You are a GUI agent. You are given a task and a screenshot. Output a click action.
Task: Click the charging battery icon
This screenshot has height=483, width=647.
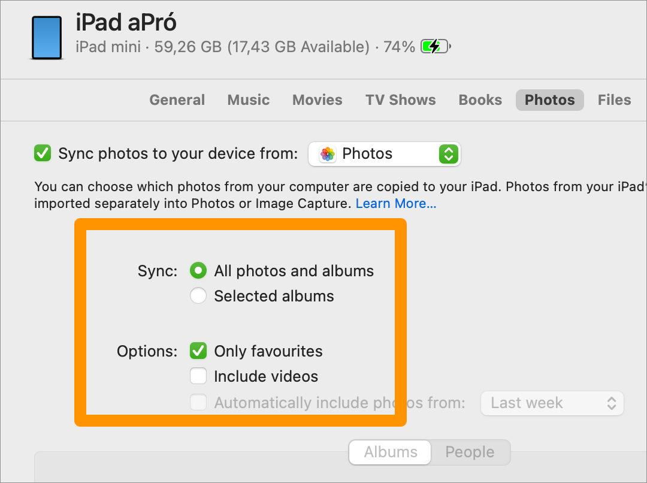click(x=436, y=46)
